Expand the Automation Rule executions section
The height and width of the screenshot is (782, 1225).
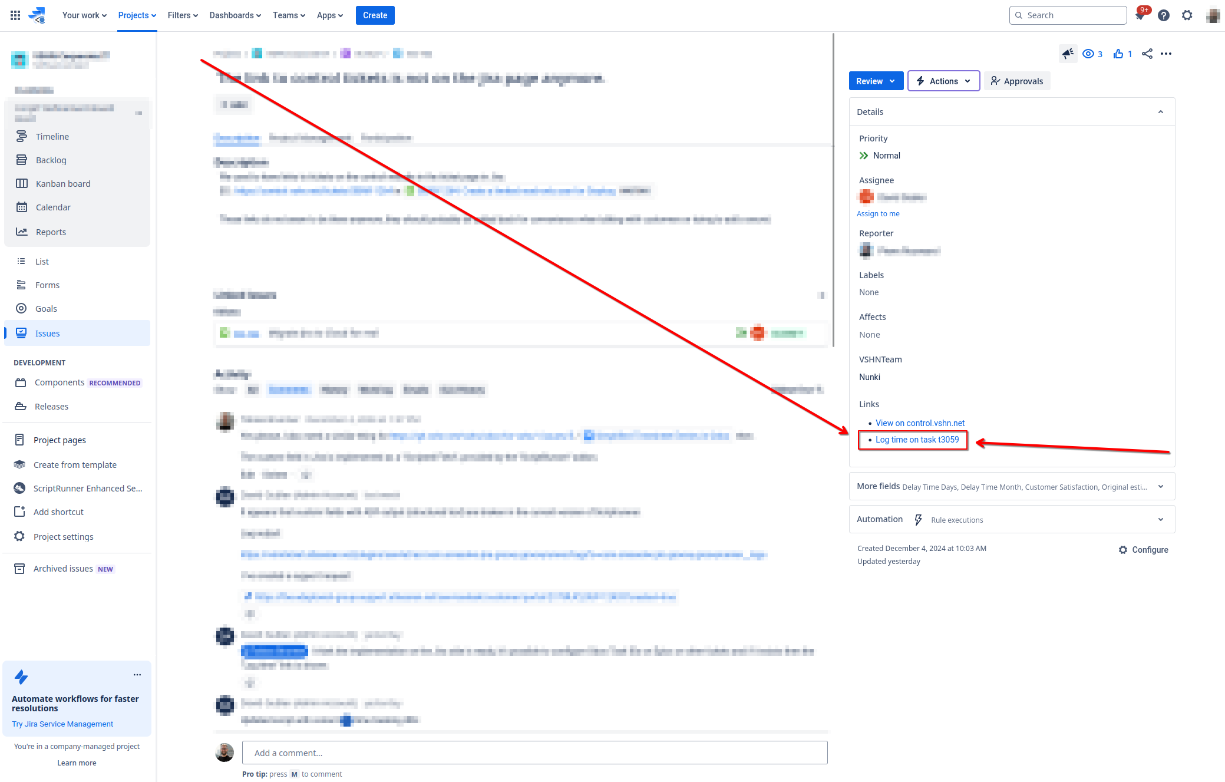pyautogui.click(x=1161, y=520)
